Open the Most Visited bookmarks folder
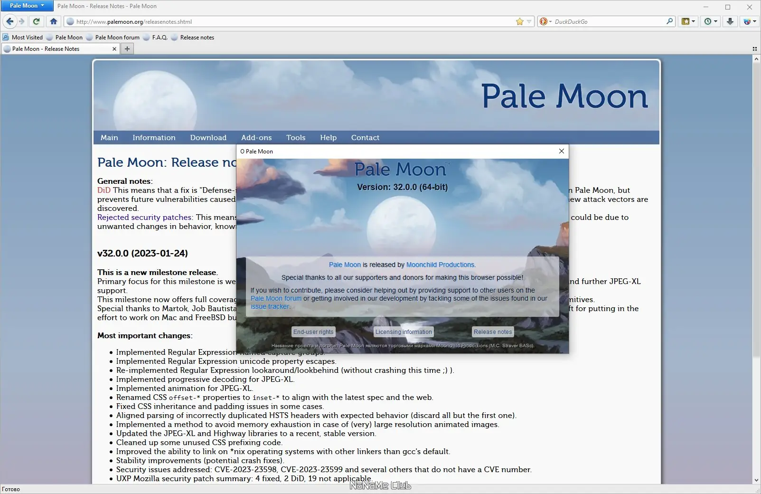 [23, 38]
